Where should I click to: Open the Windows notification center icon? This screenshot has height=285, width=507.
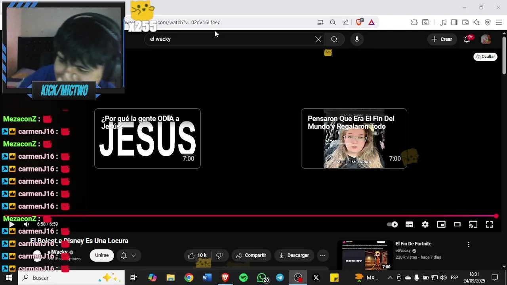tap(495, 277)
